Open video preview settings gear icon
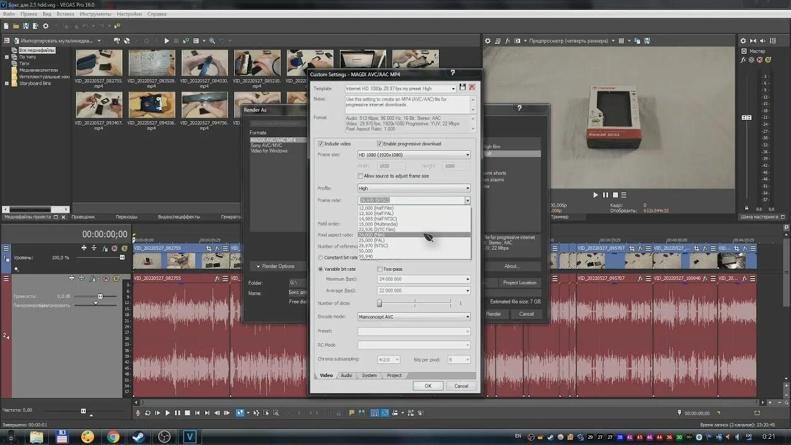 pos(488,41)
